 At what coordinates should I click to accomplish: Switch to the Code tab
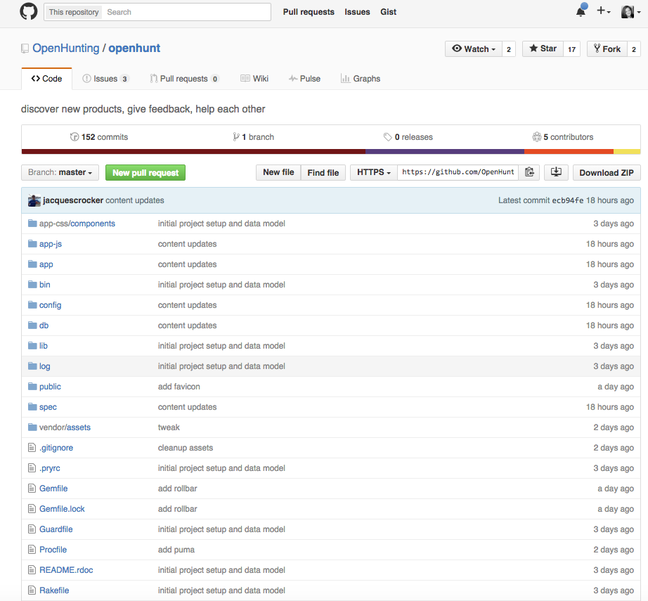46,79
